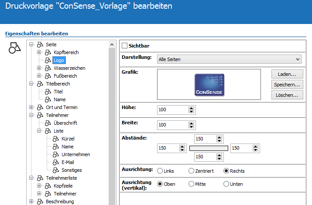312x205 pixels.
Task: Click the ConSense logo preview image
Action: [209, 85]
